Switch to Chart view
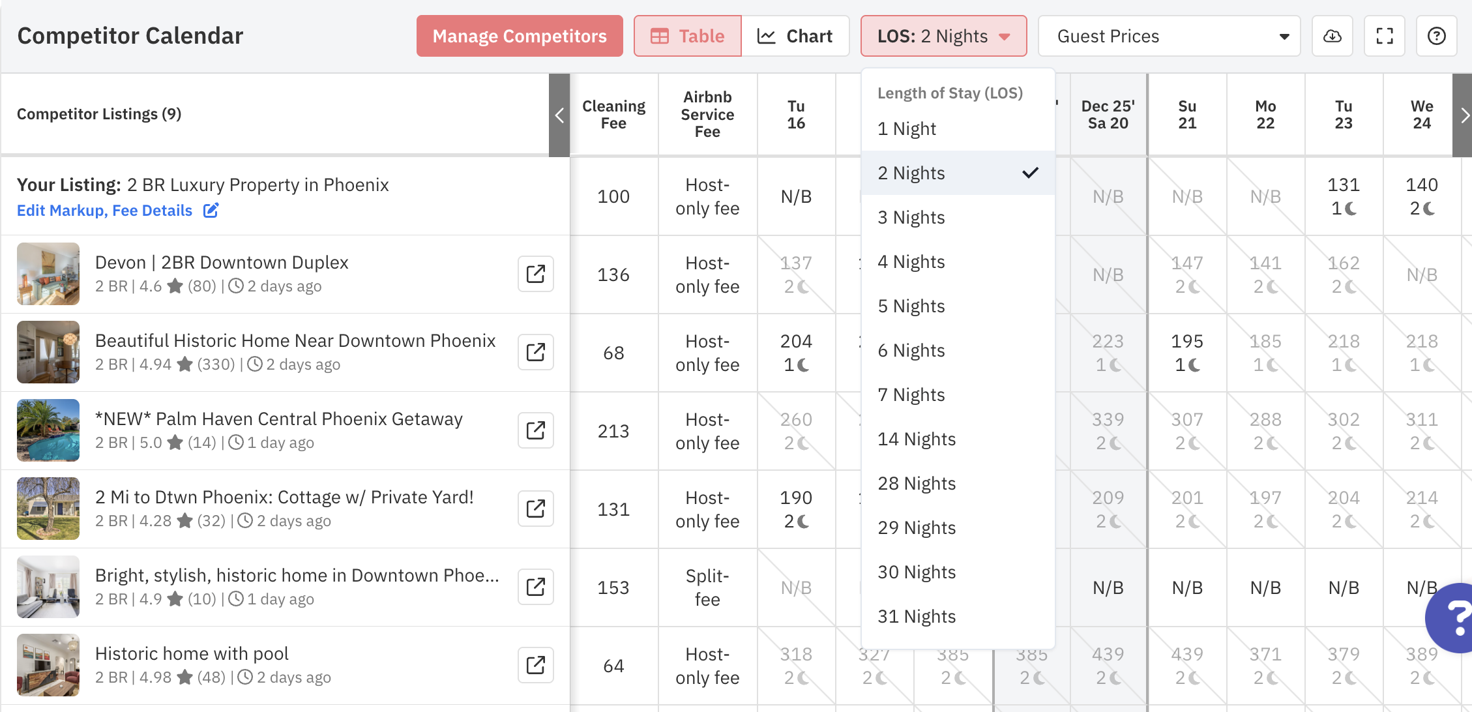 tap(795, 36)
